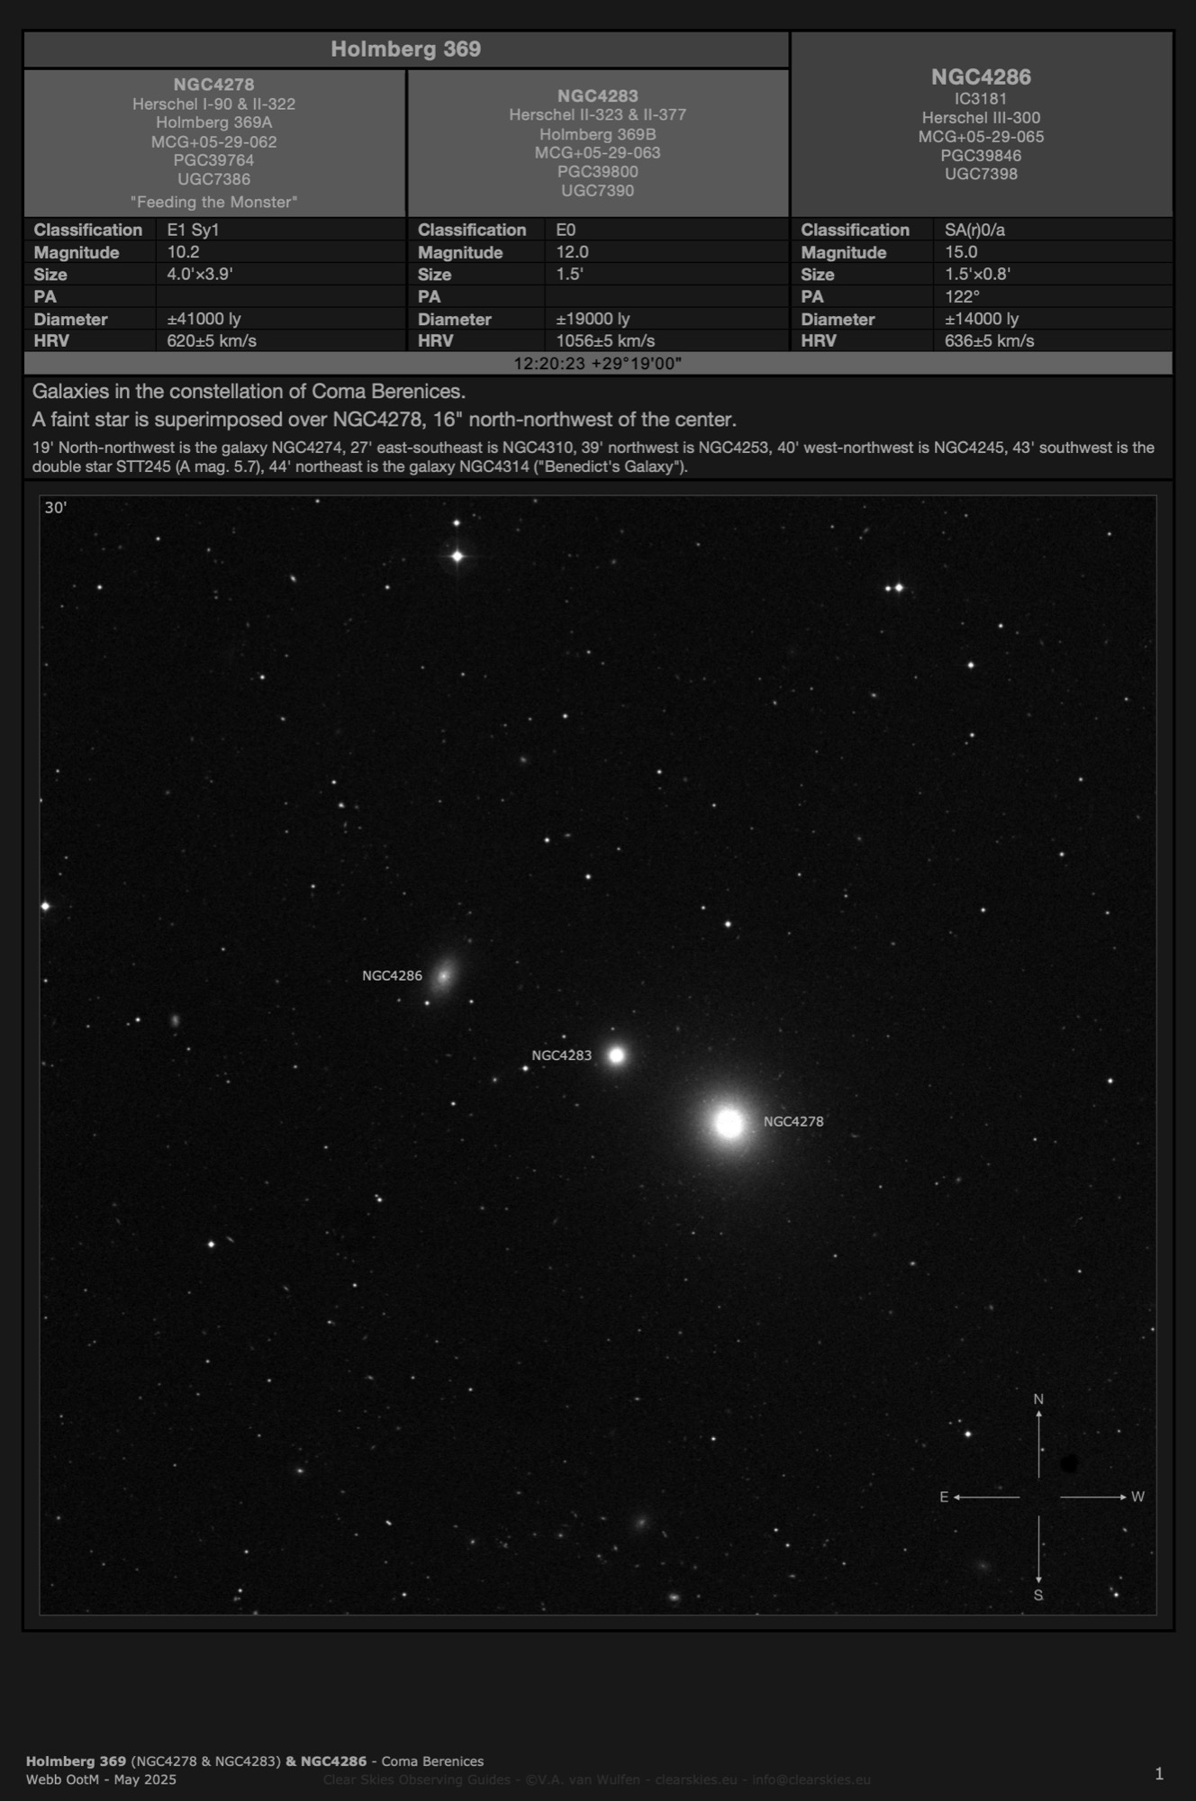Screen dimensions: 1196x1801
Task: Click the 10.2 magnitude value
Action: (183, 252)
